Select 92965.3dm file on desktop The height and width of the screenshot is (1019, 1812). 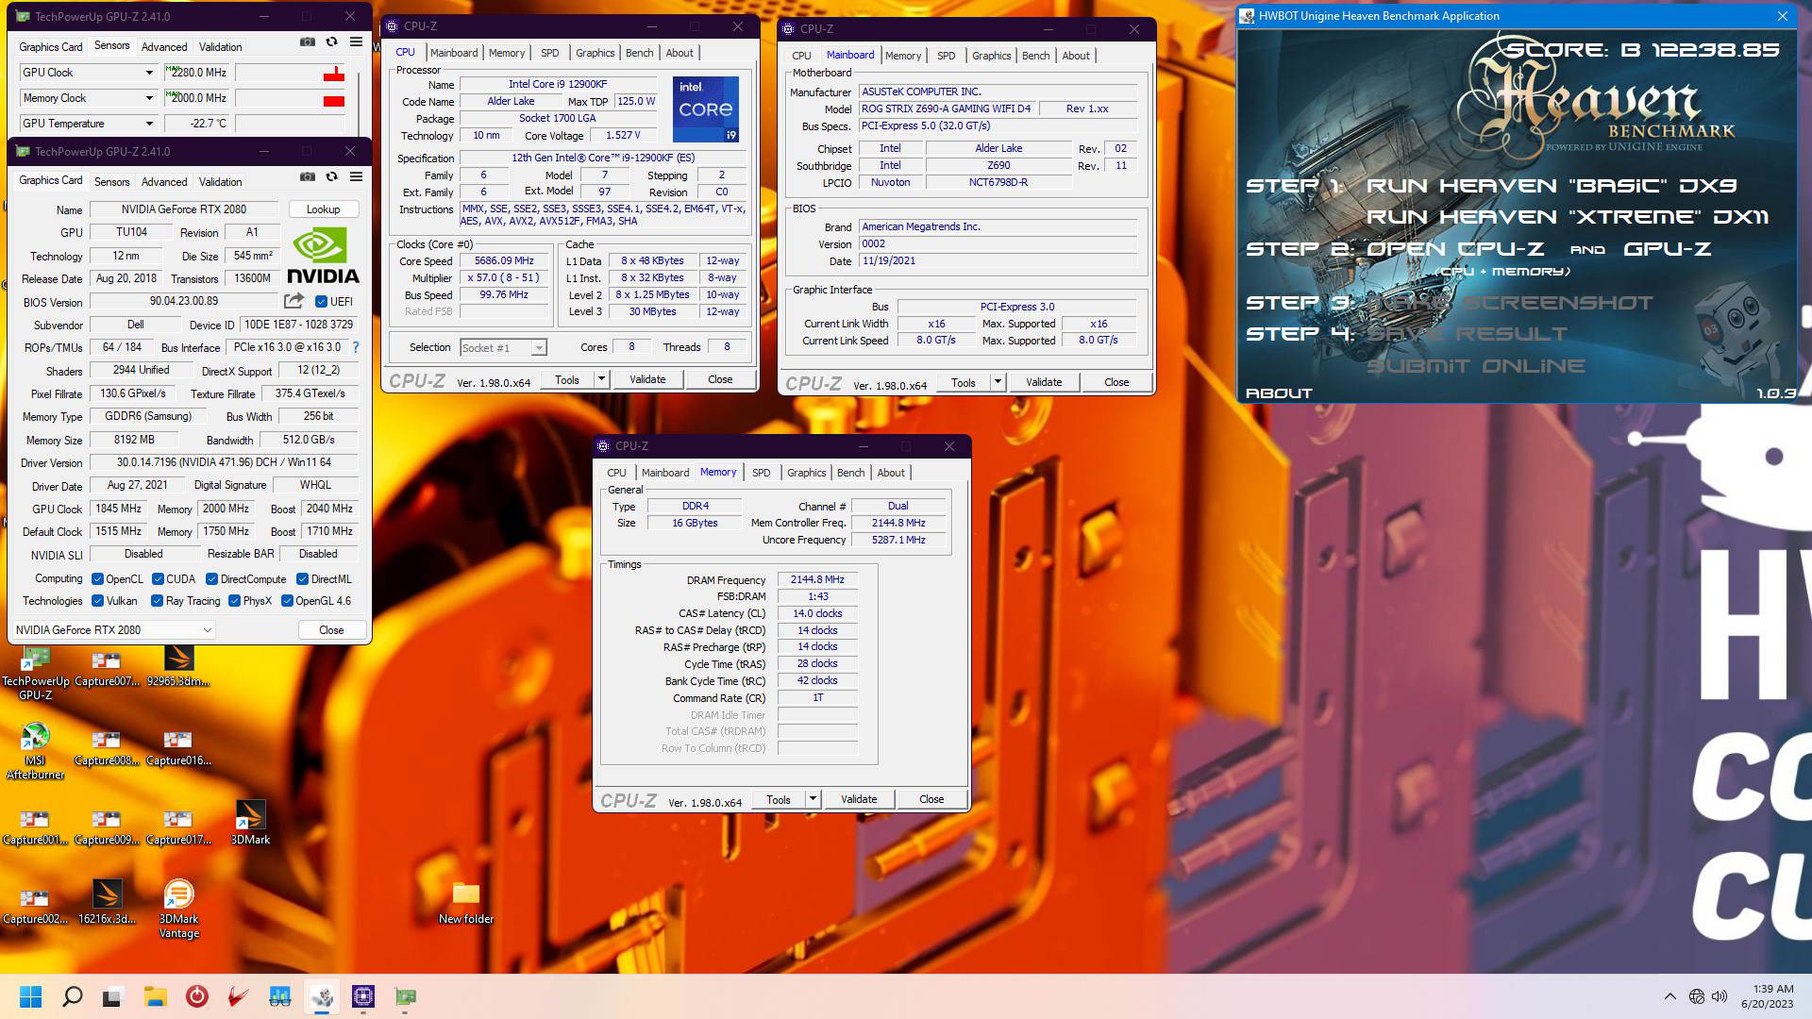pyautogui.click(x=178, y=665)
